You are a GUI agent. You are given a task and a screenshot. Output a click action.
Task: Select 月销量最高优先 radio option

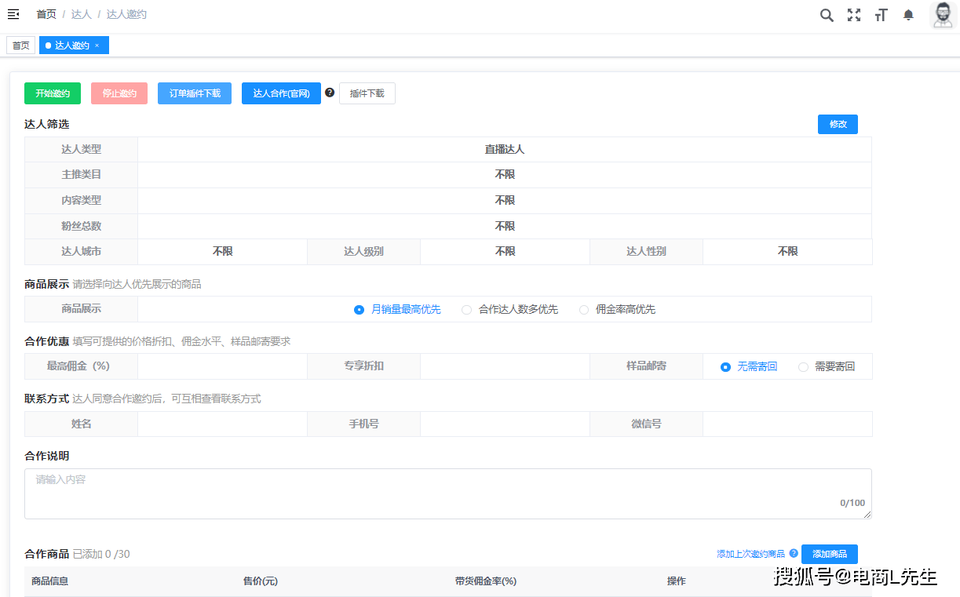[x=397, y=309]
